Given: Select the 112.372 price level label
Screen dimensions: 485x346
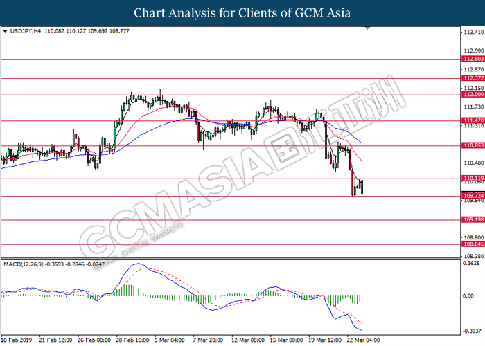Looking at the screenshot, I should click(473, 78).
